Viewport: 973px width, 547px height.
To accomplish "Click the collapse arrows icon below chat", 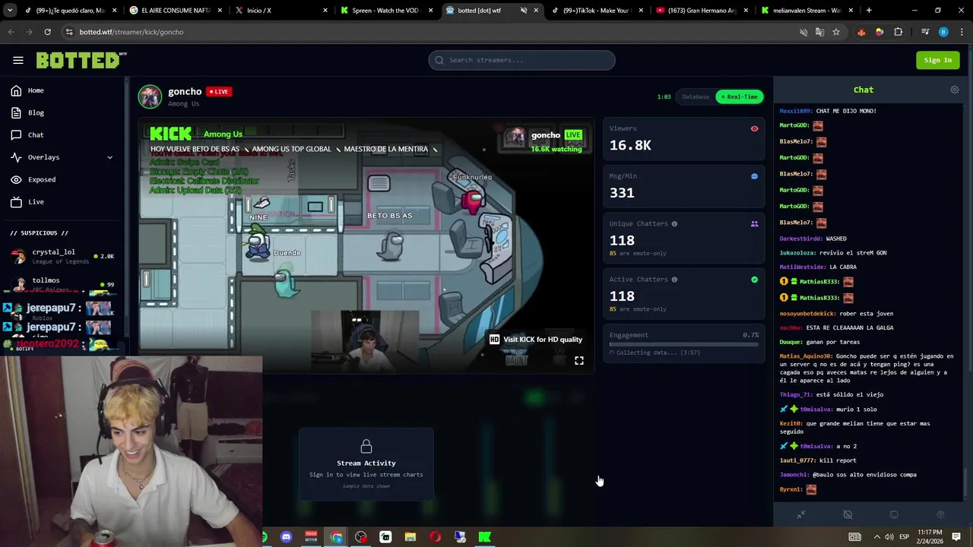I will pyautogui.click(x=801, y=515).
